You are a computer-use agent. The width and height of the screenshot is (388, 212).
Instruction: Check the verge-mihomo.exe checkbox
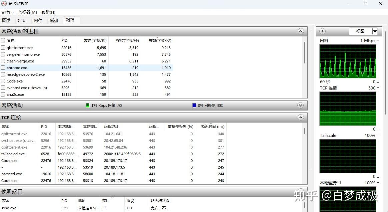click(x=4, y=54)
